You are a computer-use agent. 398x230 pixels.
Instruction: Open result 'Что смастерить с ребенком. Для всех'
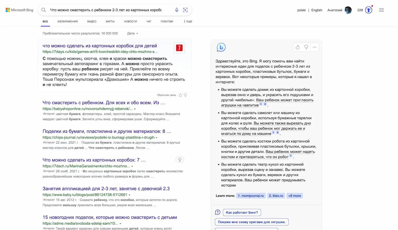[x=104, y=103]
